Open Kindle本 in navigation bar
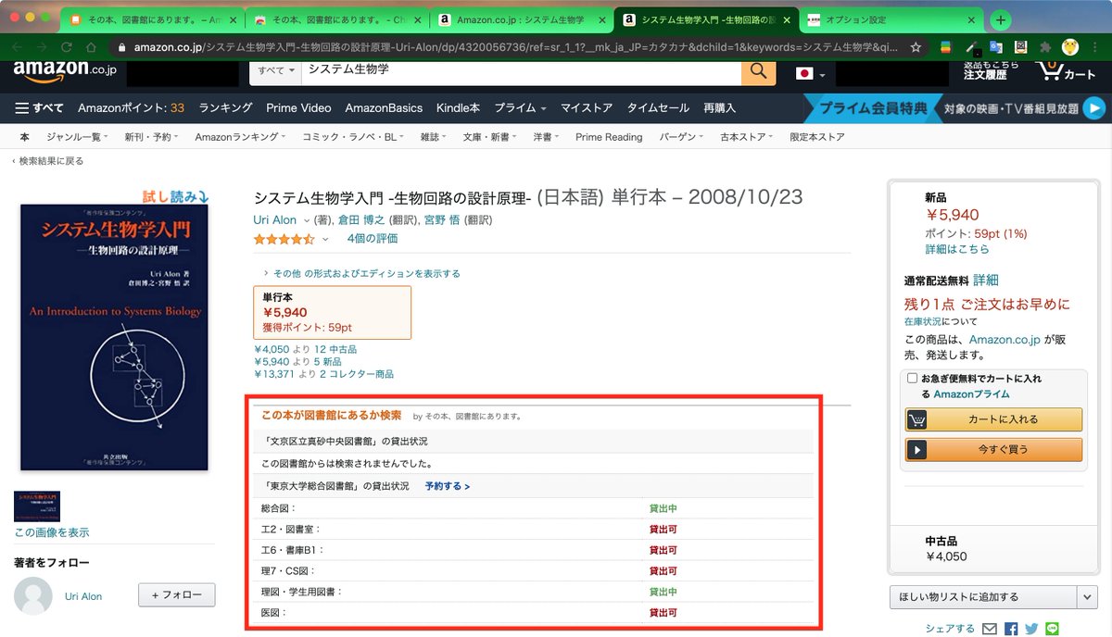 coord(458,108)
